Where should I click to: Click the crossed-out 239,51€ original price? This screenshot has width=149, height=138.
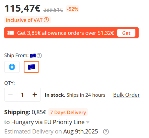53,10
